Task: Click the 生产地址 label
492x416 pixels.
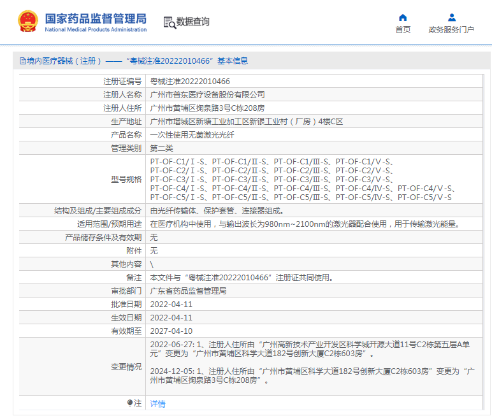Action: pos(126,122)
